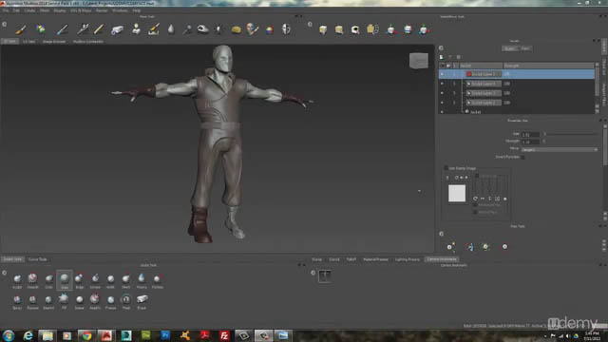Viewport: 608px width, 342px height.
Task: Switch layers panel to Paint mode
Action: 525,48
